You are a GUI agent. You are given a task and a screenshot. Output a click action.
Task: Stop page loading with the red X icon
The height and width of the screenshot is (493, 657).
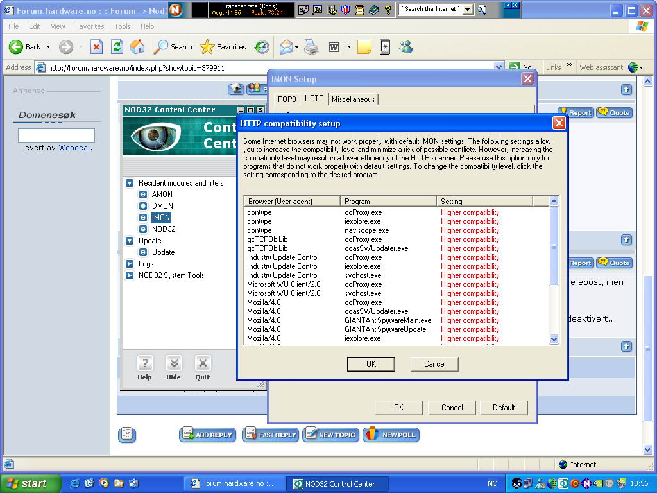(96, 47)
